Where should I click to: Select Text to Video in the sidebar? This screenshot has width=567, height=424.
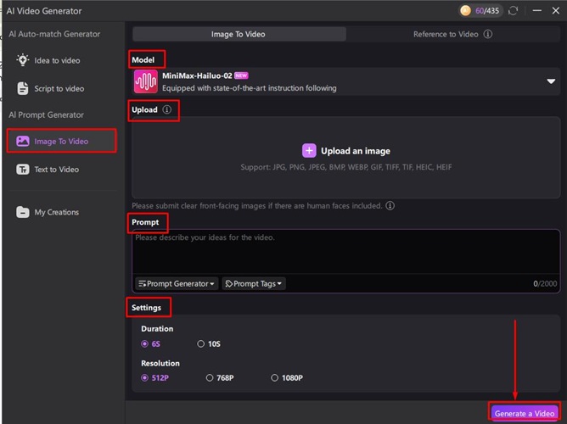(x=56, y=170)
